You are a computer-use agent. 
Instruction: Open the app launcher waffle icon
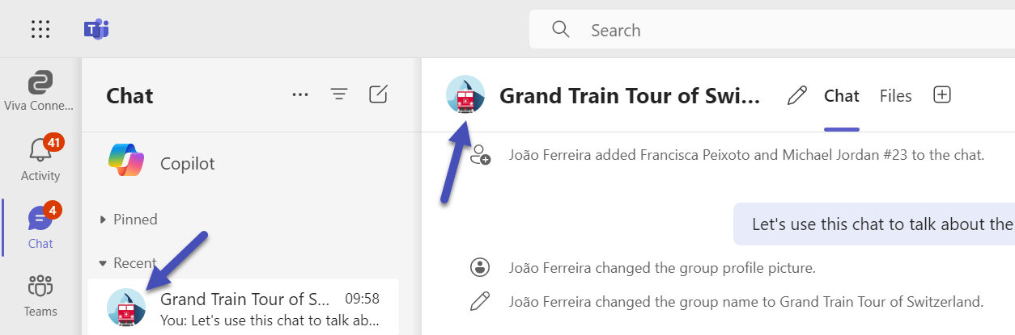pyautogui.click(x=40, y=30)
